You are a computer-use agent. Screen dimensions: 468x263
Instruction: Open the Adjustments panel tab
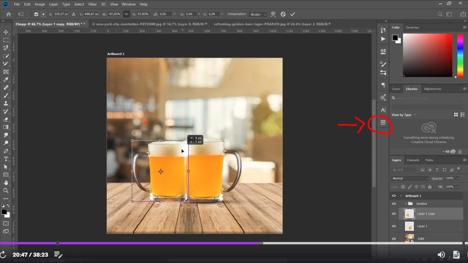tap(432, 89)
